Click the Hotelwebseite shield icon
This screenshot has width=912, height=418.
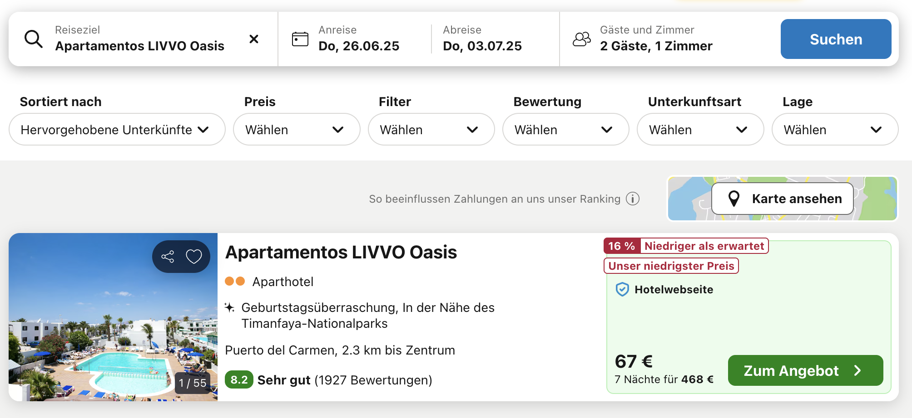pos(622,289)
